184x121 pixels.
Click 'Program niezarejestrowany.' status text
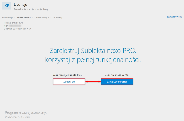click(x=26, y=113)
